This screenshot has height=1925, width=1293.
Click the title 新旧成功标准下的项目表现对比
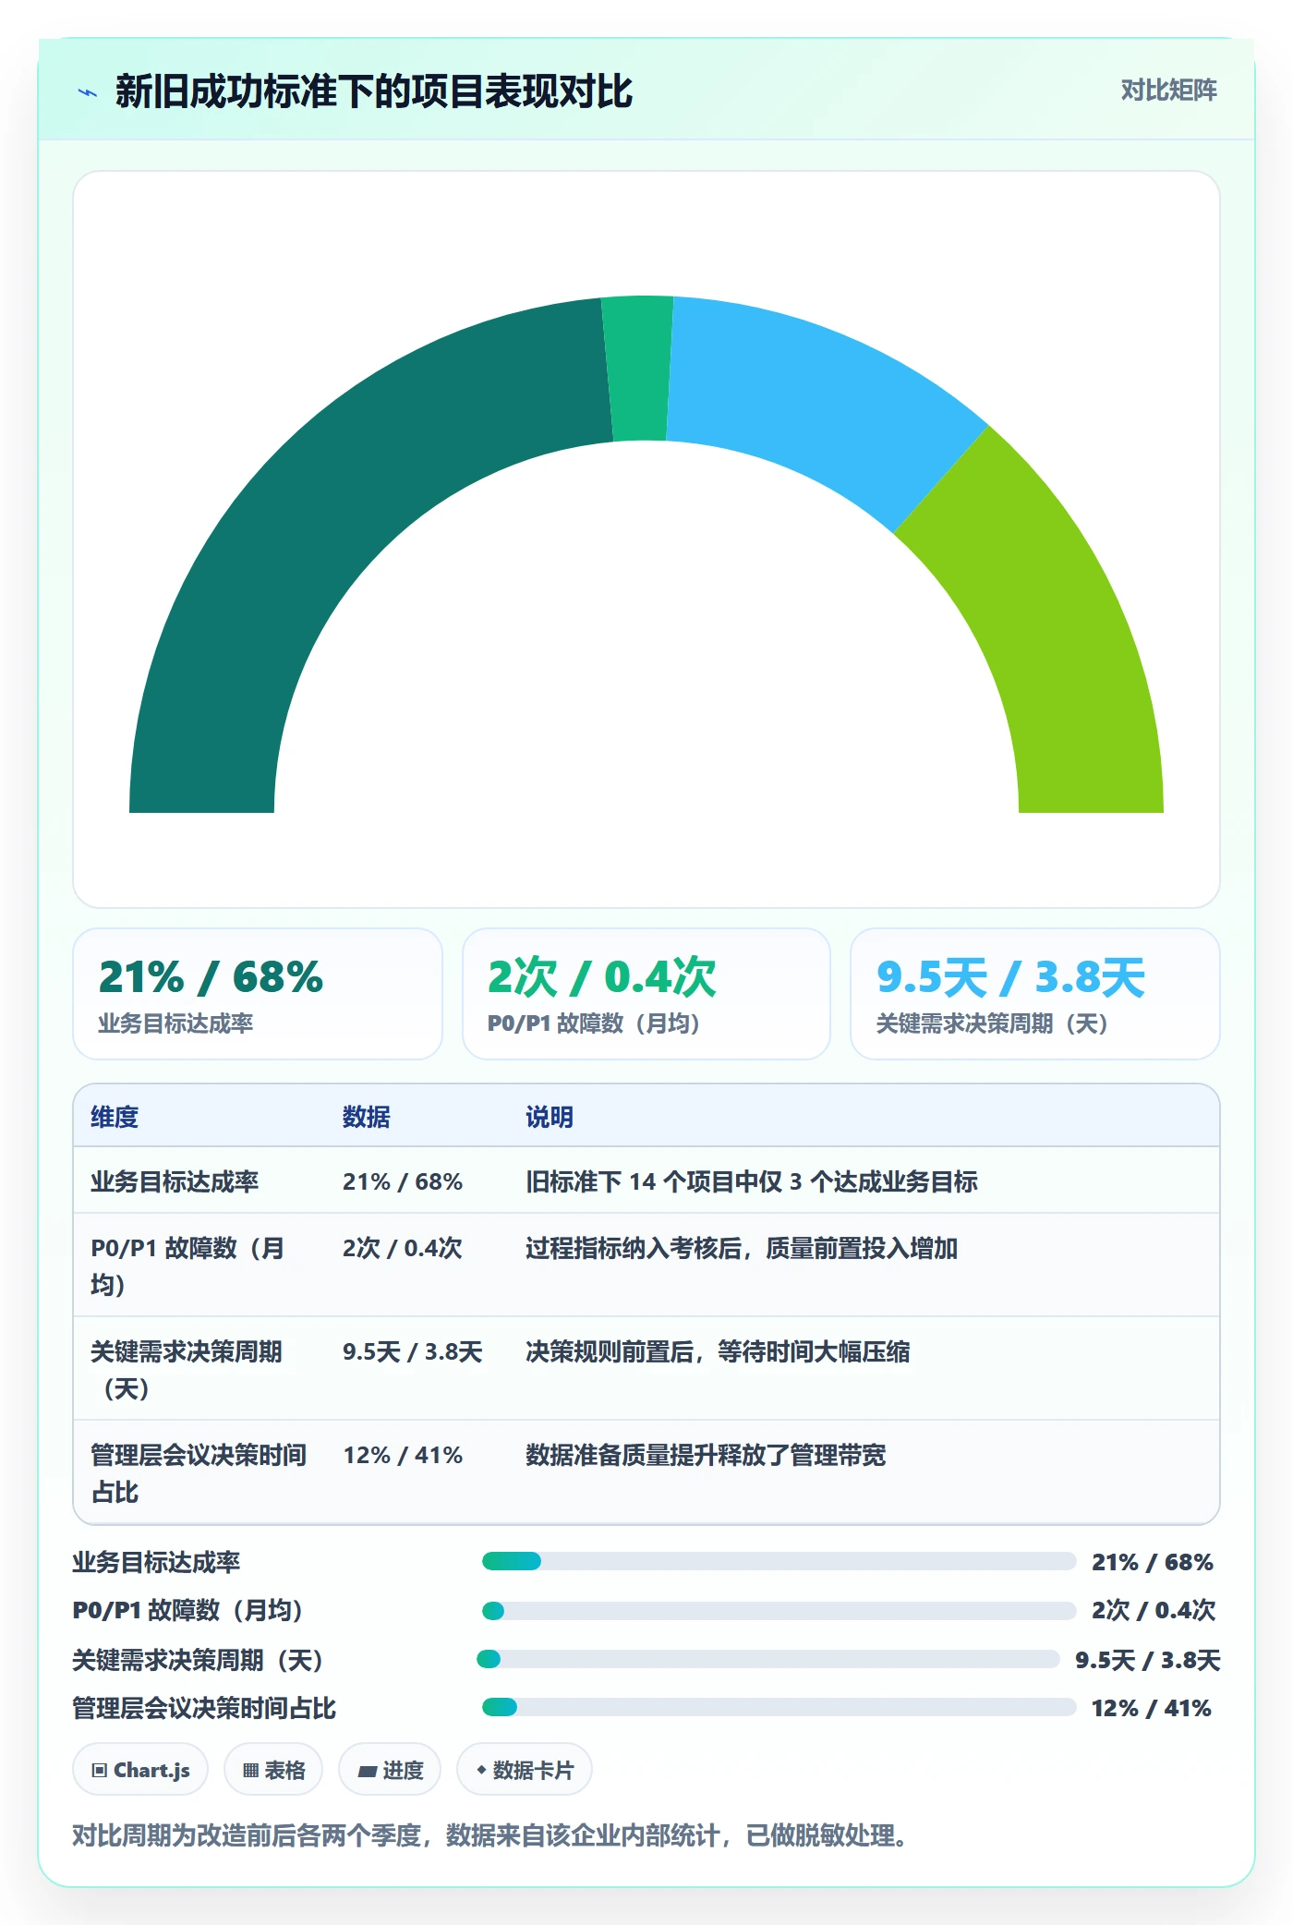[x=374, y=91]
